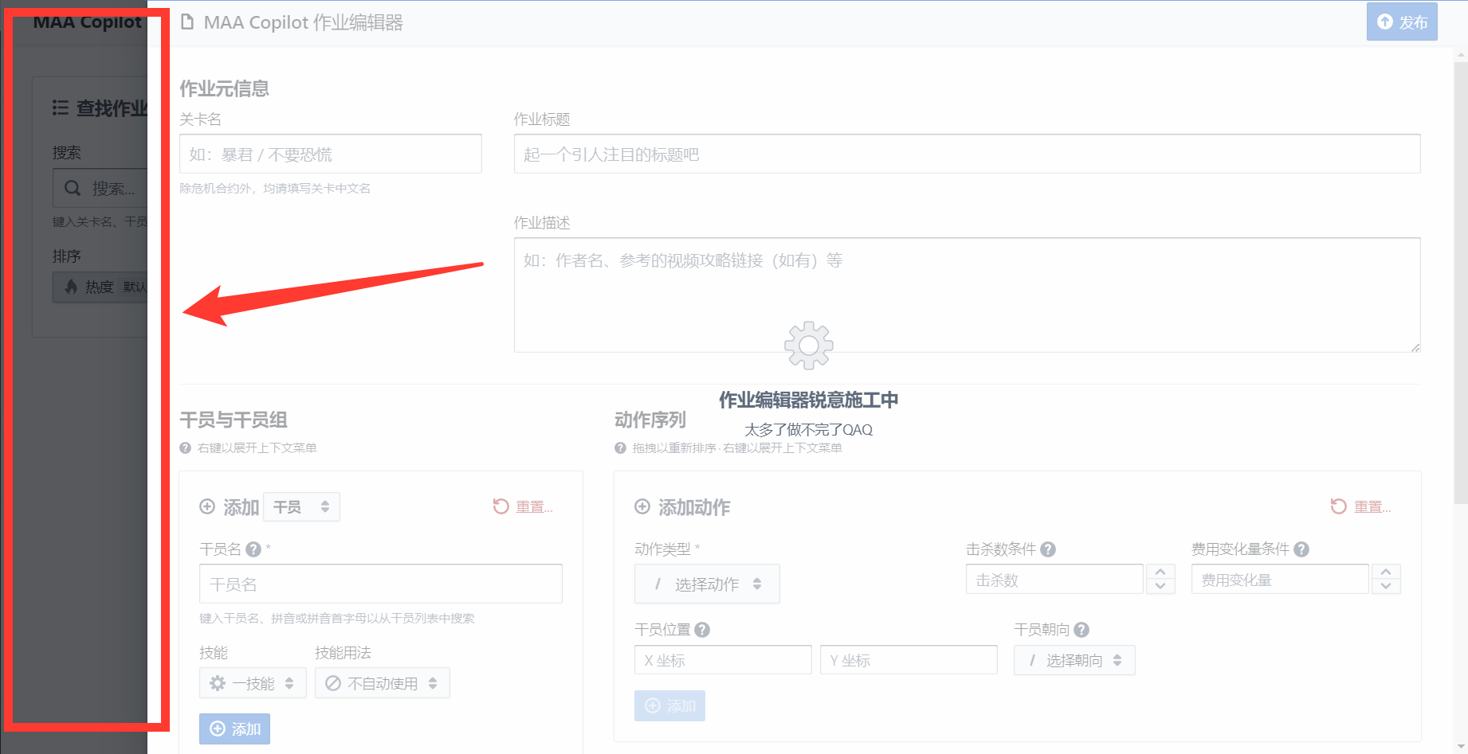Open the 一技能 skill dropdown
Viewport: 1468px width, 754px height.
tap(253, 683)
